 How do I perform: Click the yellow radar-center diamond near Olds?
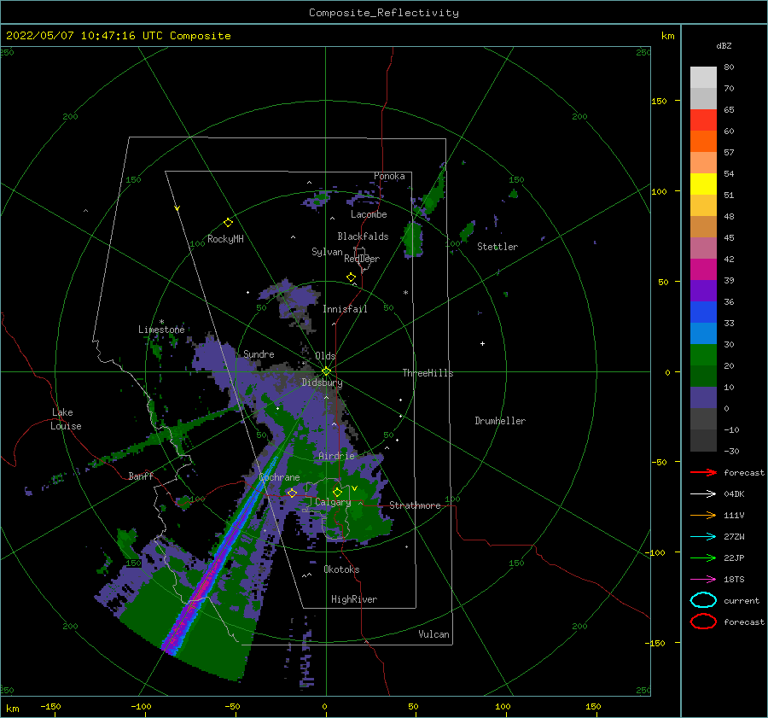[x=326, y=371]
